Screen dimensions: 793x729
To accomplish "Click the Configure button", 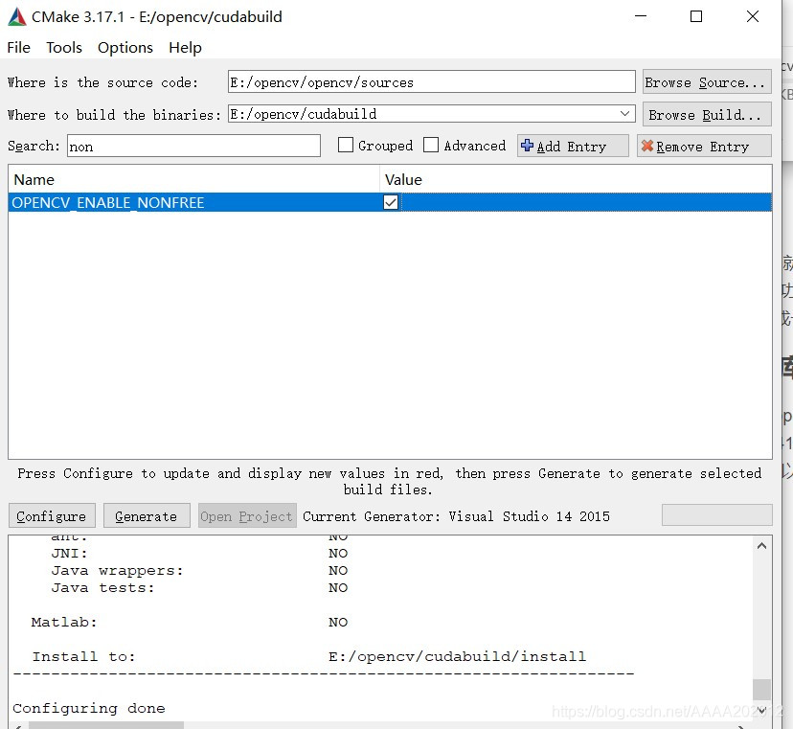I will tap(52, 516).
